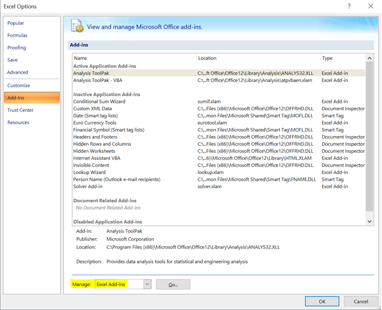Click the Document Related Add-ins heading
This screenshot has height=310, width=382.
click(105, 200)
